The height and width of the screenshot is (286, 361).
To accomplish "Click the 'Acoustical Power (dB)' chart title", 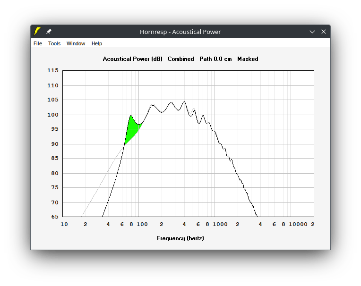I will [133, 59].
